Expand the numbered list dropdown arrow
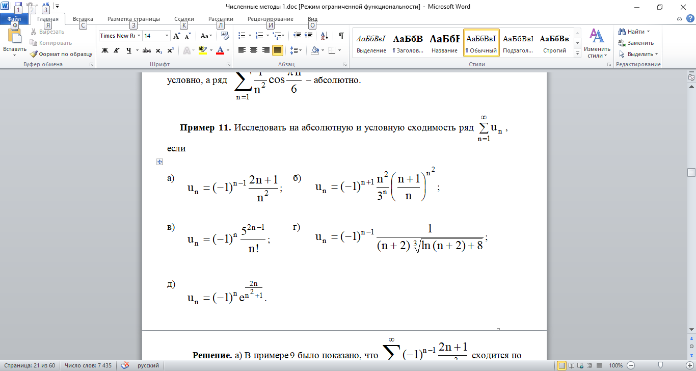696x371 pixels. coord(267,36)
